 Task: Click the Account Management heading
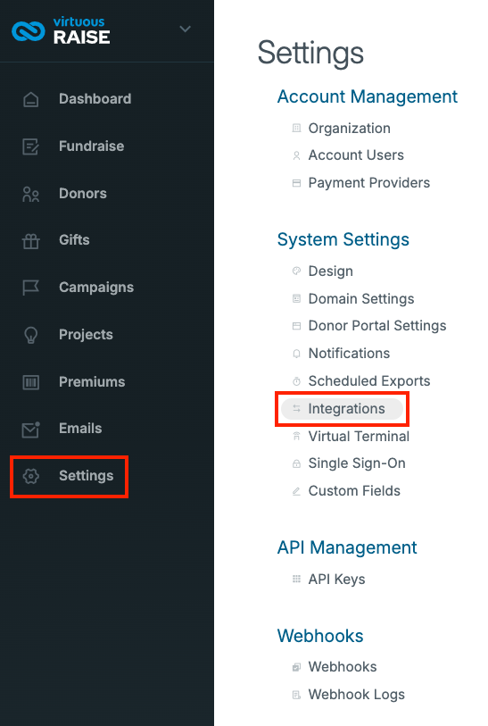[x=368, y=96]
